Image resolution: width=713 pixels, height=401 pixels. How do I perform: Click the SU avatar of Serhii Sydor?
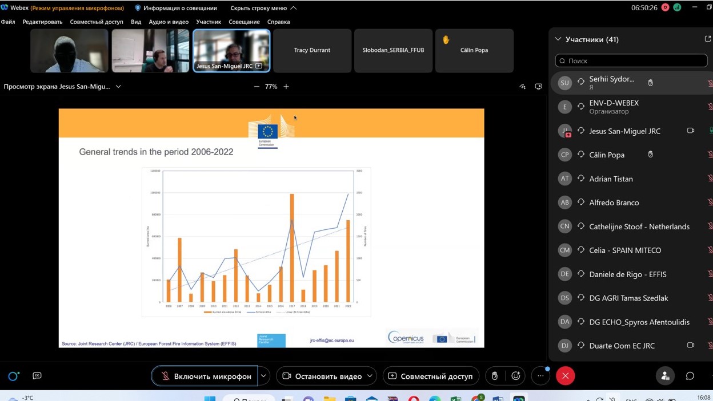[565, 83]
